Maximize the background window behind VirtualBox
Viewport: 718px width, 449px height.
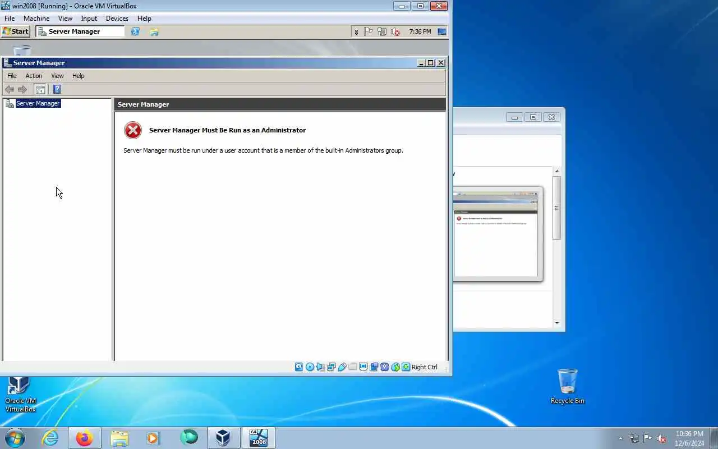[x=533, y=117]
